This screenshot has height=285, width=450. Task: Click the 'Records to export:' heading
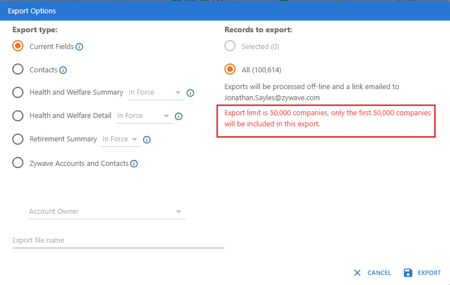[x=258, y=30]
